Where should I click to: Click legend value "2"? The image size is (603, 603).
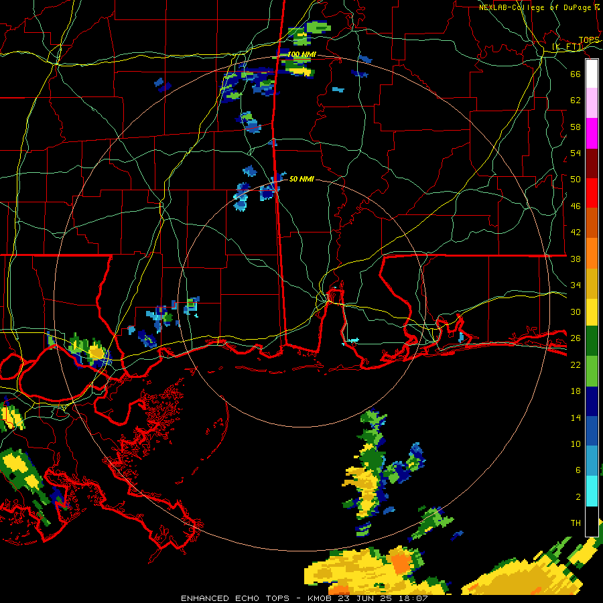coord(578,497)
